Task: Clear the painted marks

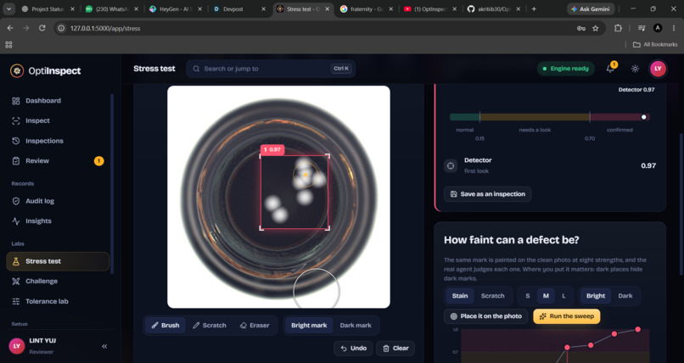Action: (395, 349)
